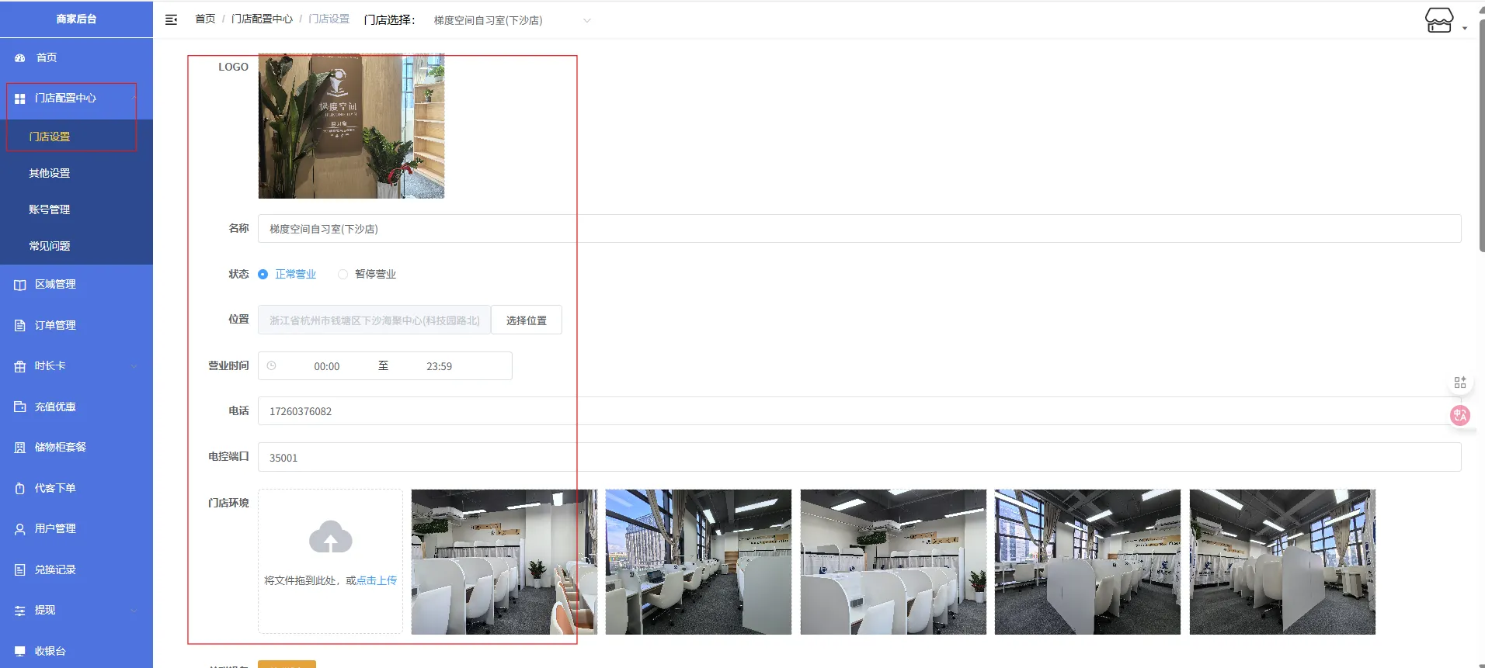Click the pink translate floating icon
This screenshot has width=1485, height=668.
click(x=1459, y=415)
